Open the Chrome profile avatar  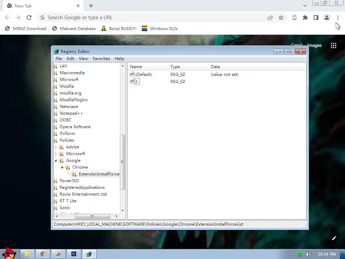point(327,18)
